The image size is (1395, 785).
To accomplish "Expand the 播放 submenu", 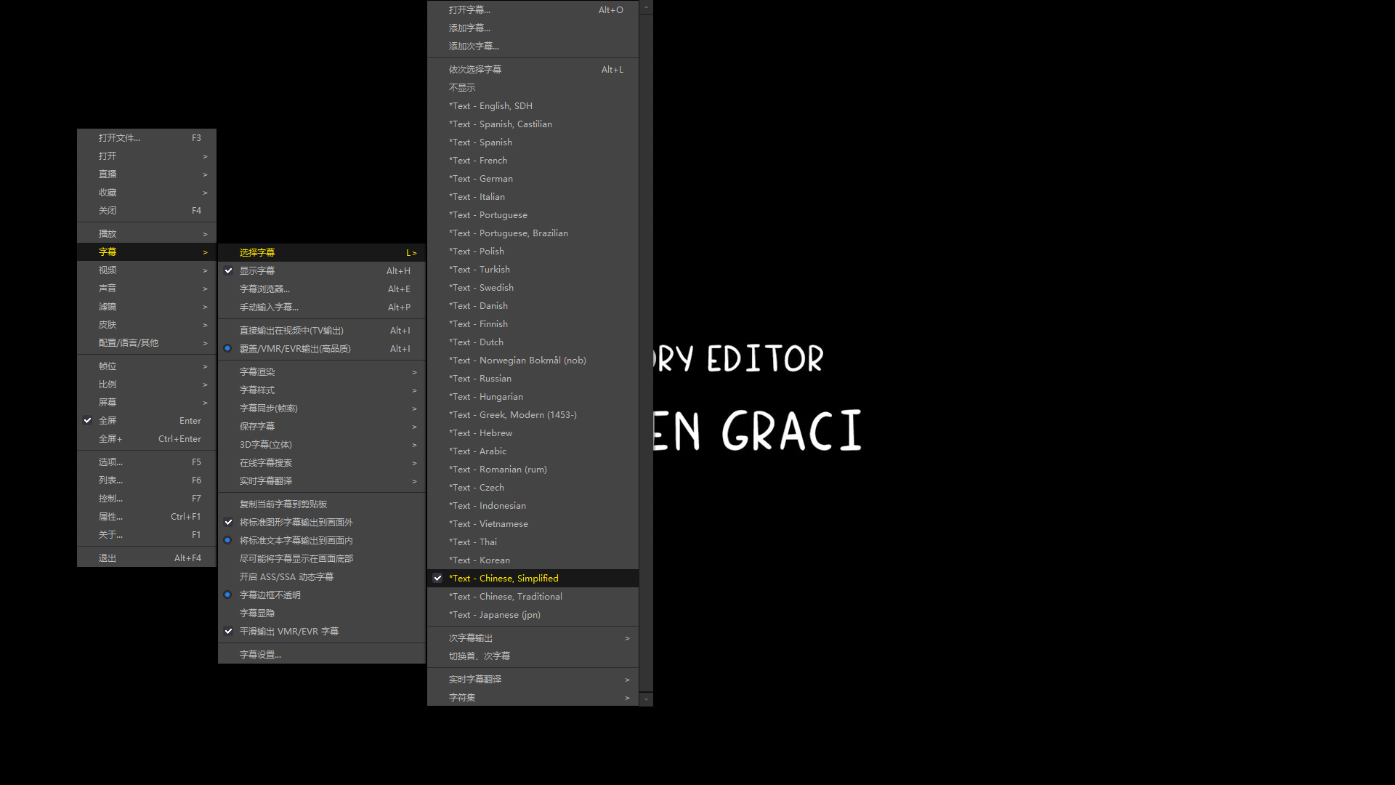I will pos(147,234).
